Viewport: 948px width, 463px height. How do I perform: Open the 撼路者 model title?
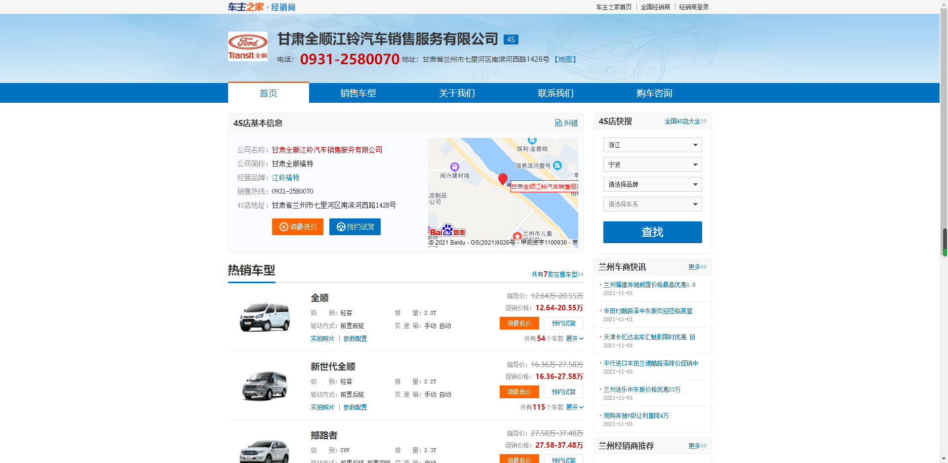pyautogui.click(x=324, y=435)
